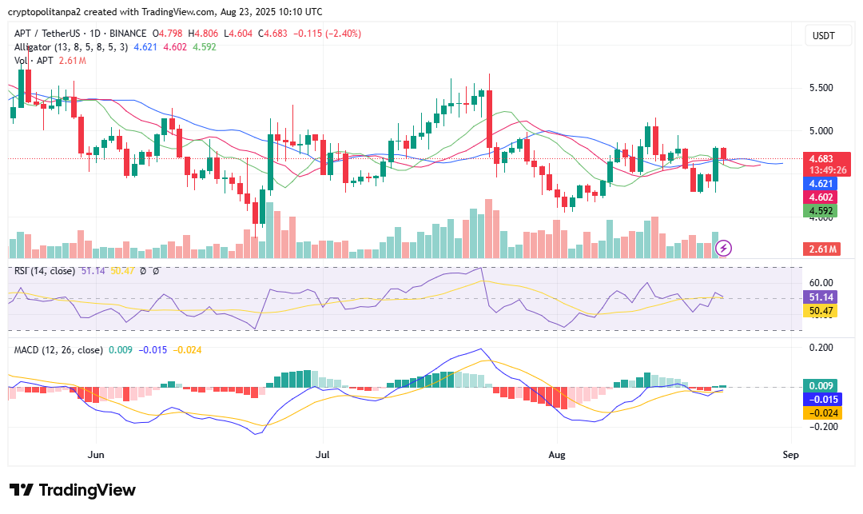Screen dimensions: 863x514
Task: Click the green 0.009 MACD axis tag
Action: (820, 386)
